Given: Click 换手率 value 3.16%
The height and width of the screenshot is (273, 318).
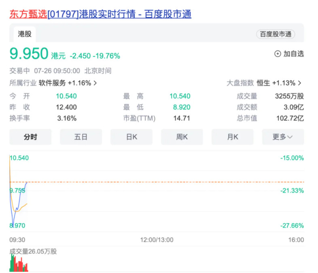Looking at the screenshot, I should 67,118.
